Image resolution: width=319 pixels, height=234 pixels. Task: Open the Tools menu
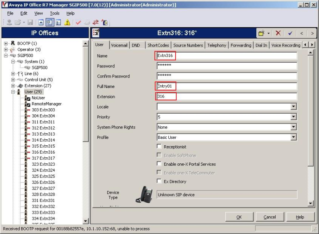[x=55, y=13]
